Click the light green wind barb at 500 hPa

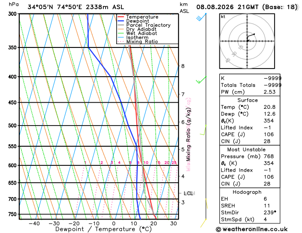click(x=203, y=130)
